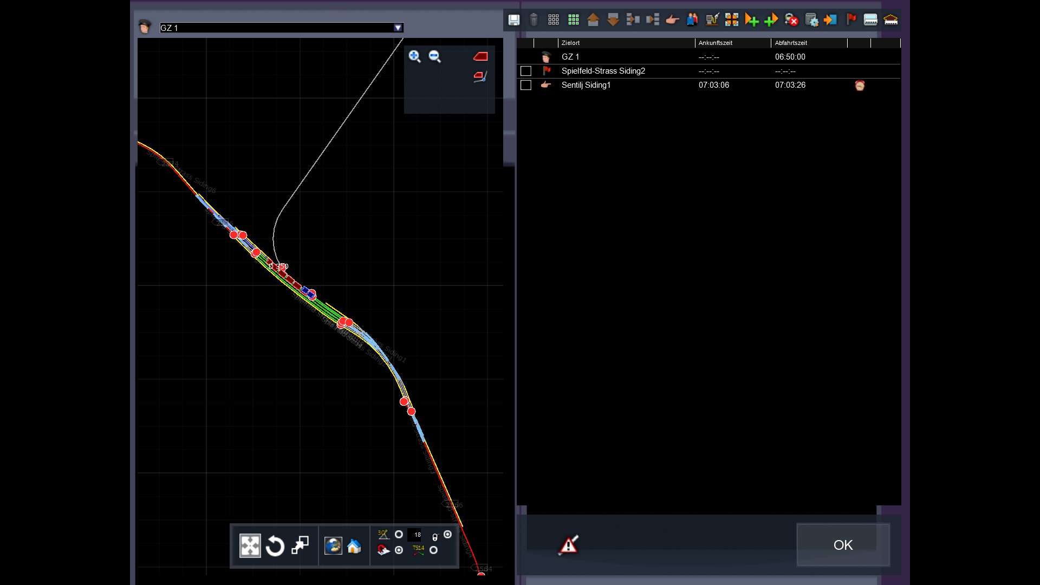Image resolution: width=1040 pixels, height=585 pixels.
Task: Click the warning triangle error icon
Action: click(x=568, y=545)
